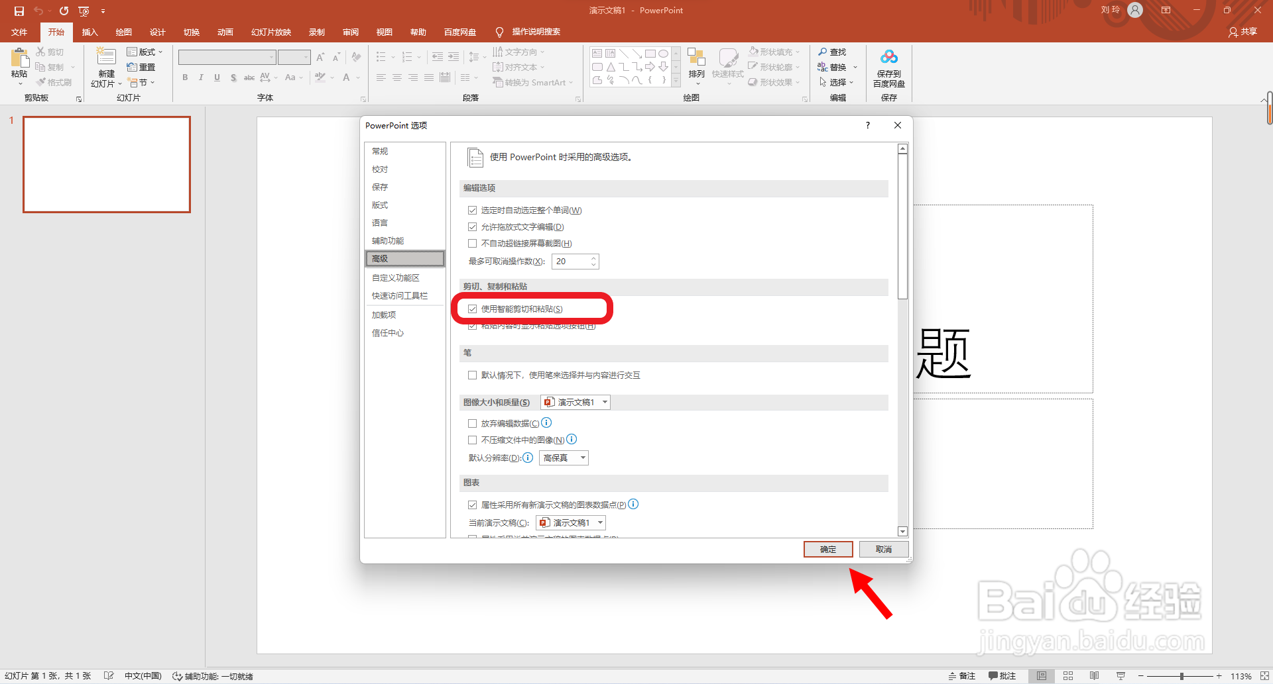Open the 图像大小和质量 document dropdown
Viewport: 1273px width, 684px height.
[x=575, y=402]
